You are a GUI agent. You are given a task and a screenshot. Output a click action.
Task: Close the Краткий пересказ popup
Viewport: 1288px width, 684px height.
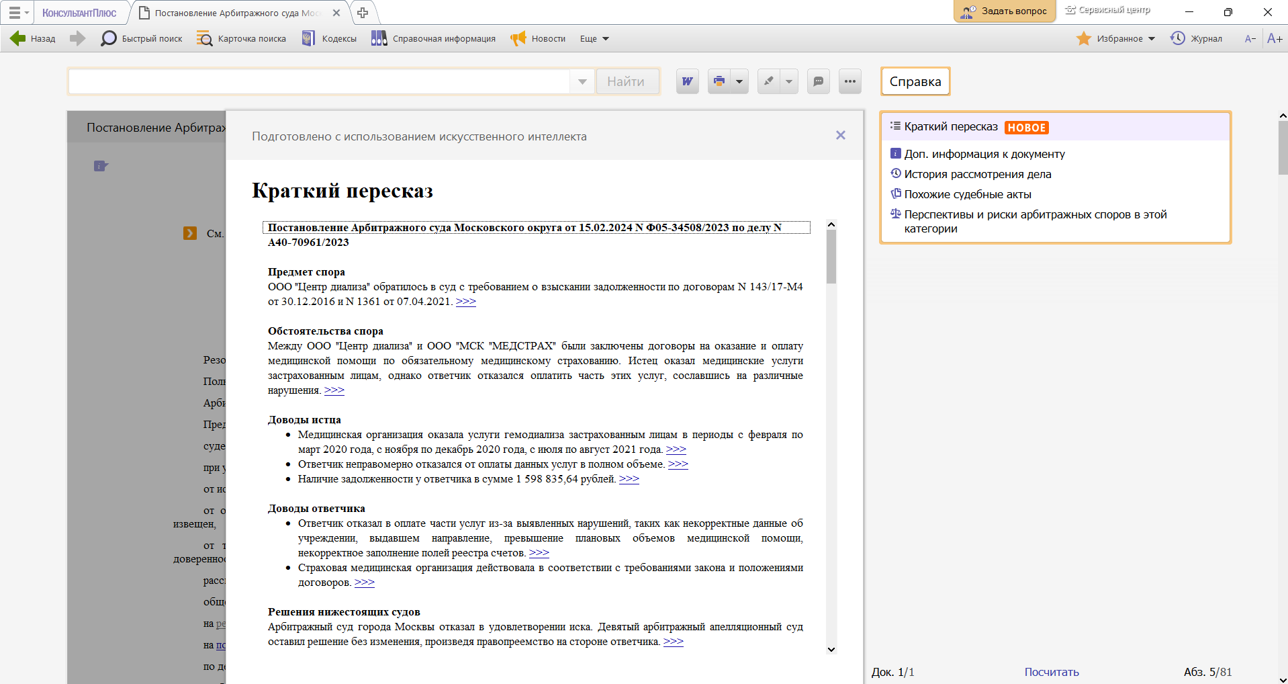(840, 136)
